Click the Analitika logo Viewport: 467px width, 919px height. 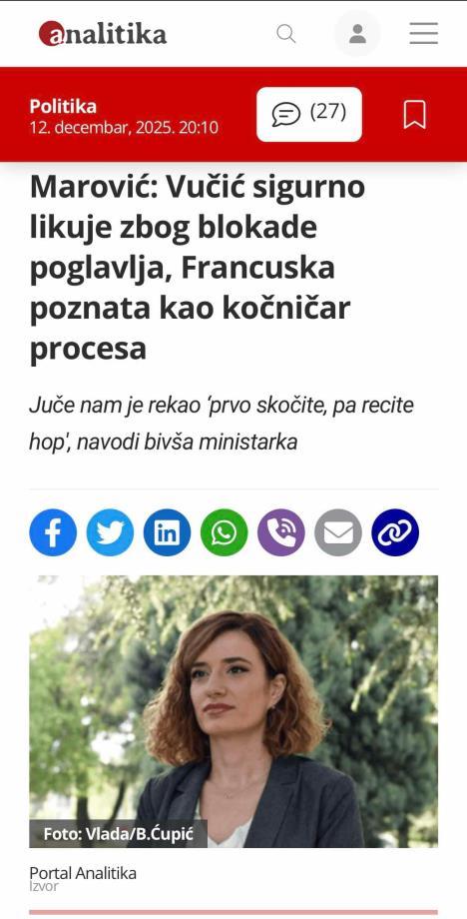(x=103, y=33)
